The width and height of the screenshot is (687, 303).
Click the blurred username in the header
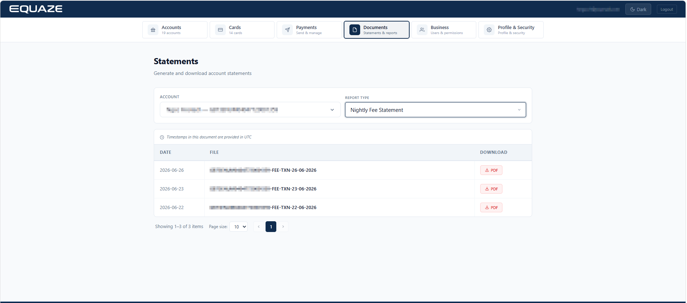pos(598,9)
